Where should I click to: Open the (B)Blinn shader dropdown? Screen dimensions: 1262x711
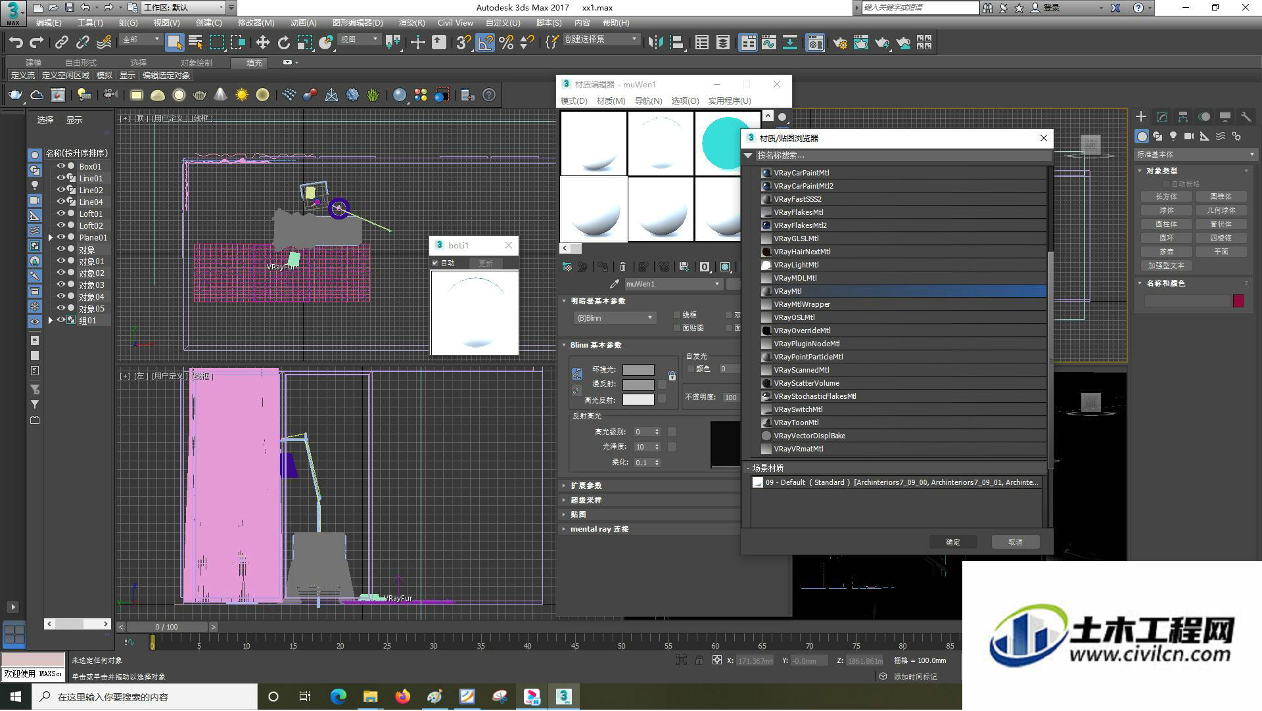615,318
